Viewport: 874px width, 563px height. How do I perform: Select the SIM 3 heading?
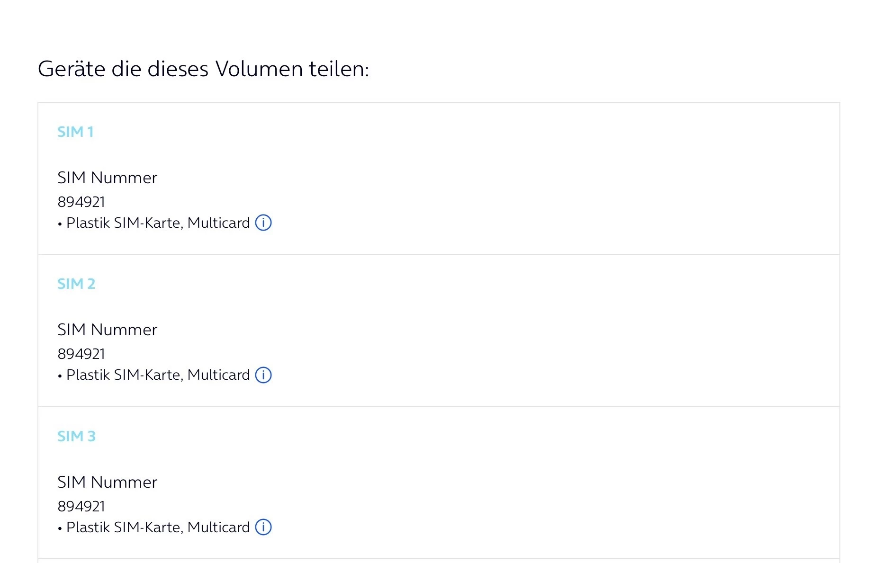[x=76, y=436]
